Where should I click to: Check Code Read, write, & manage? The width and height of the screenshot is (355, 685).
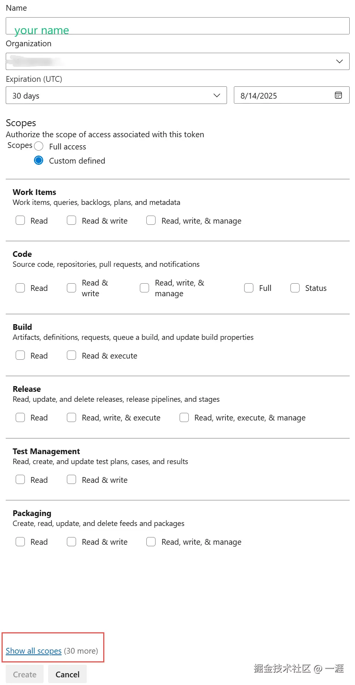(144, 288)
